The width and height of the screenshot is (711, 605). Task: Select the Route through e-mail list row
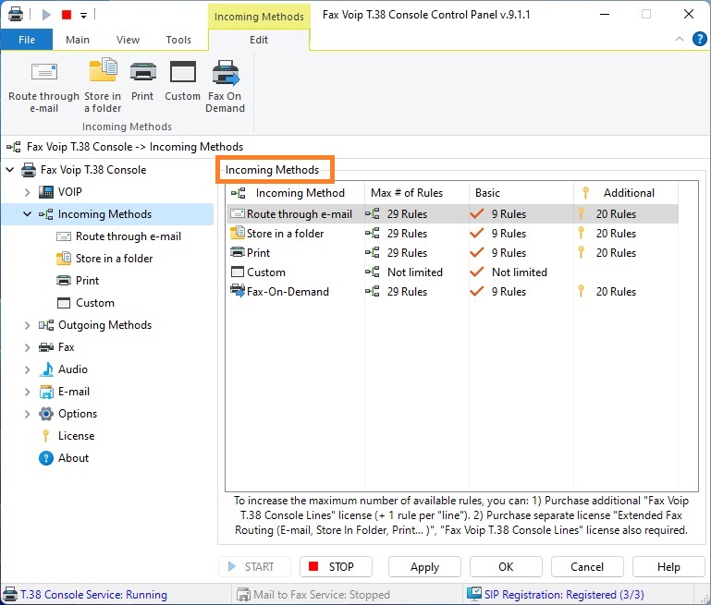(452, 214)
